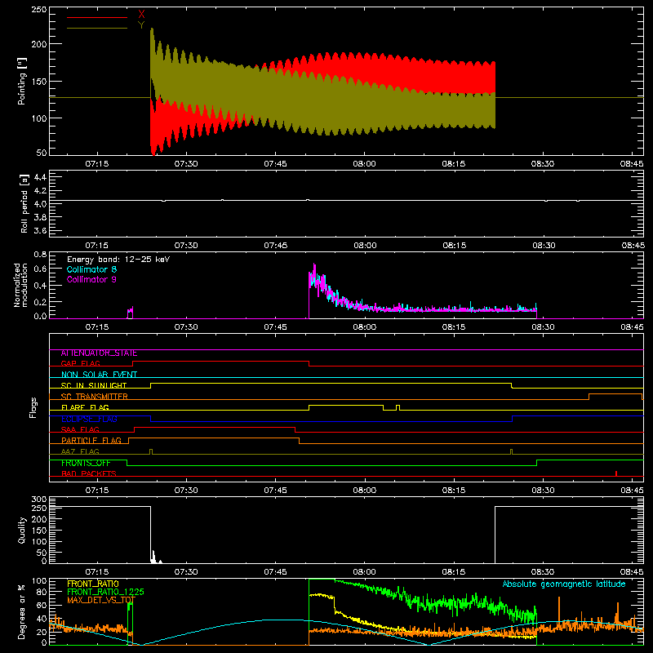Viewport: 653px width, 653px height.
Task: Click the 3.8 tick on Roll period axis
Action: pos(40,217)
